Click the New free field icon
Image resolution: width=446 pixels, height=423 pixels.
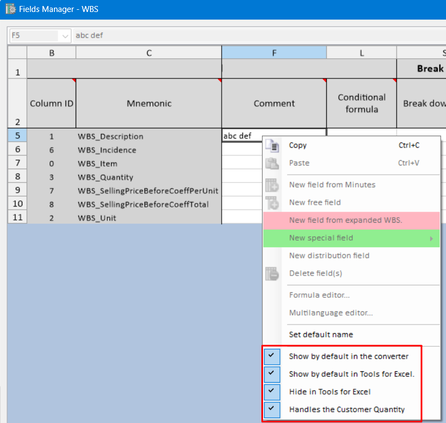tap(272, 203)
